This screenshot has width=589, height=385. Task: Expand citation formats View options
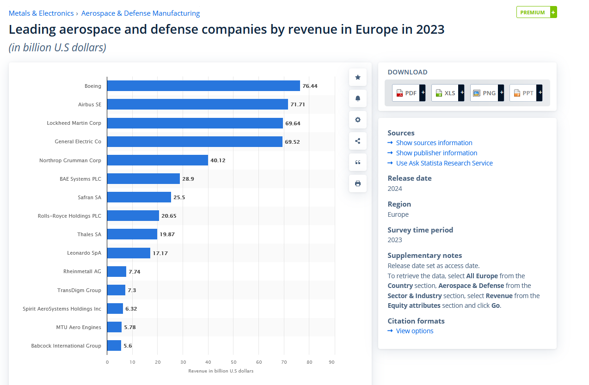click(x=415, y=331)
